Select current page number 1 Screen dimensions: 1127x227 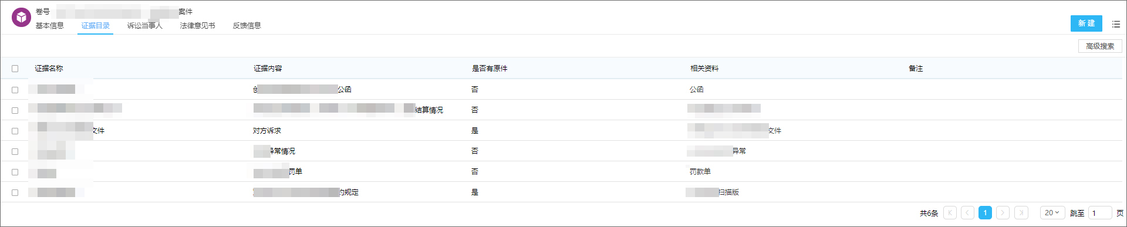(986, 213)
